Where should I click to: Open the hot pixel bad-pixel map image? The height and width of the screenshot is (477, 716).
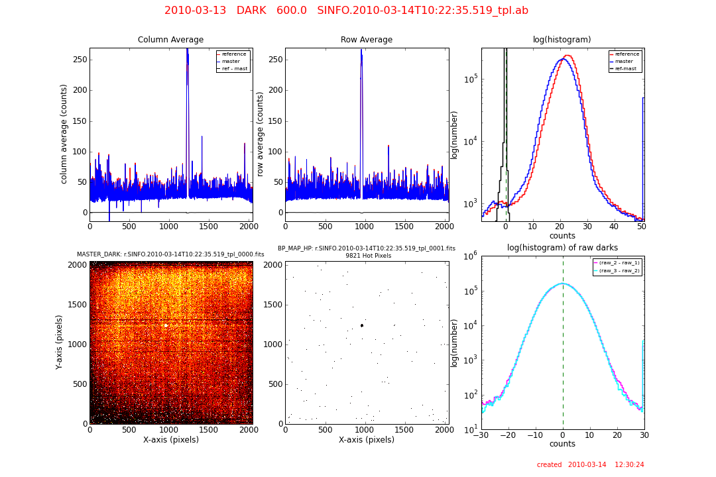[x=367, y=343]
